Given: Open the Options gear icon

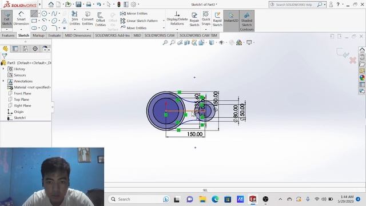Looking at the screenshot, I should click(x=133, y=4).
